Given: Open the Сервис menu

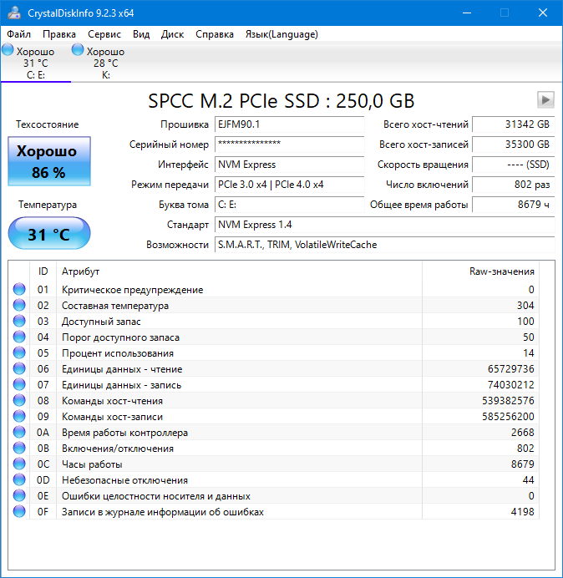Looking at the screenshot, I should click(x=104, y=34).
